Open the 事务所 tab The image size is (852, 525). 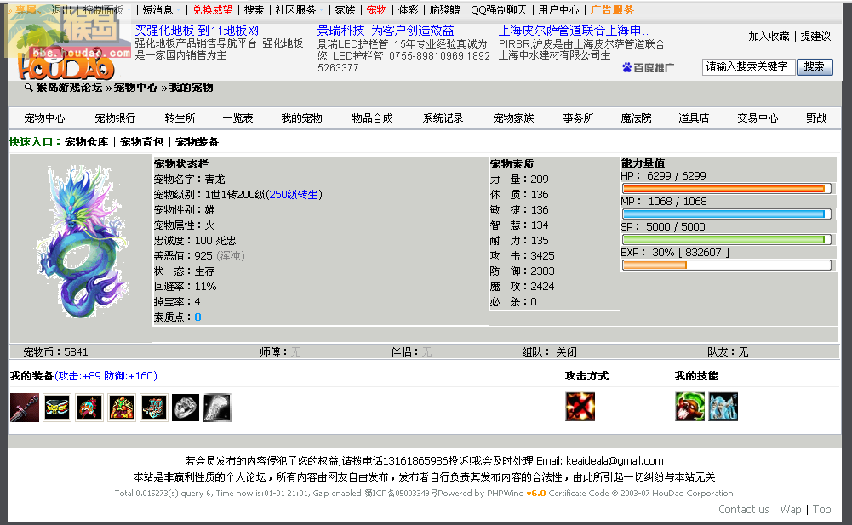coord(578,118)
